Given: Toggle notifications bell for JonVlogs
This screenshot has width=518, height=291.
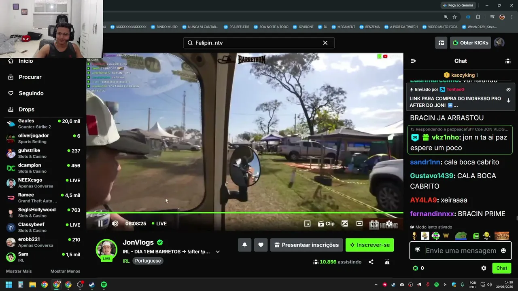Looking at the screenshot, I should 244,245.
